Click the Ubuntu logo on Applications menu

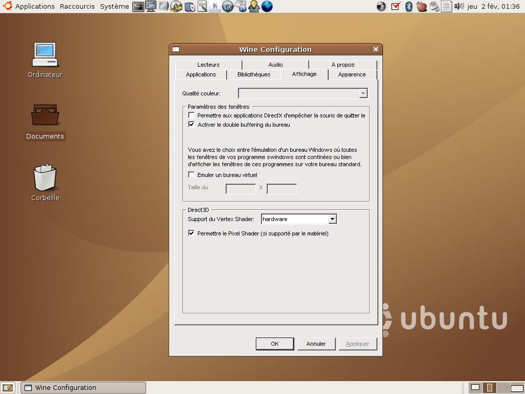pyautogui.click(x=7, y=6)
